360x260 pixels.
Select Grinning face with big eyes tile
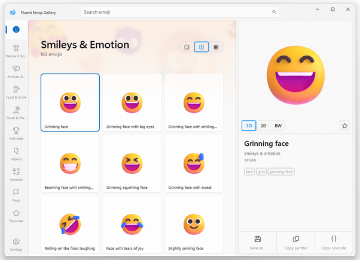tap(132, 103)
